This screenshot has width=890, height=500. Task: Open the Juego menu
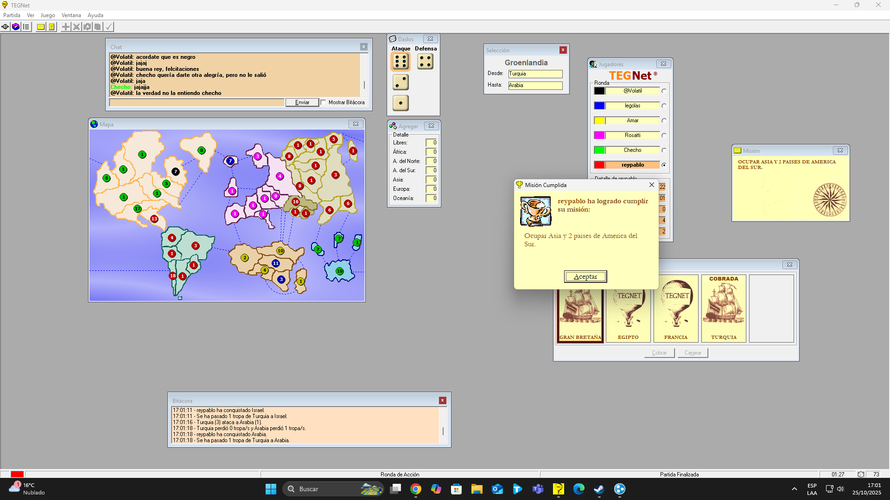47,15
